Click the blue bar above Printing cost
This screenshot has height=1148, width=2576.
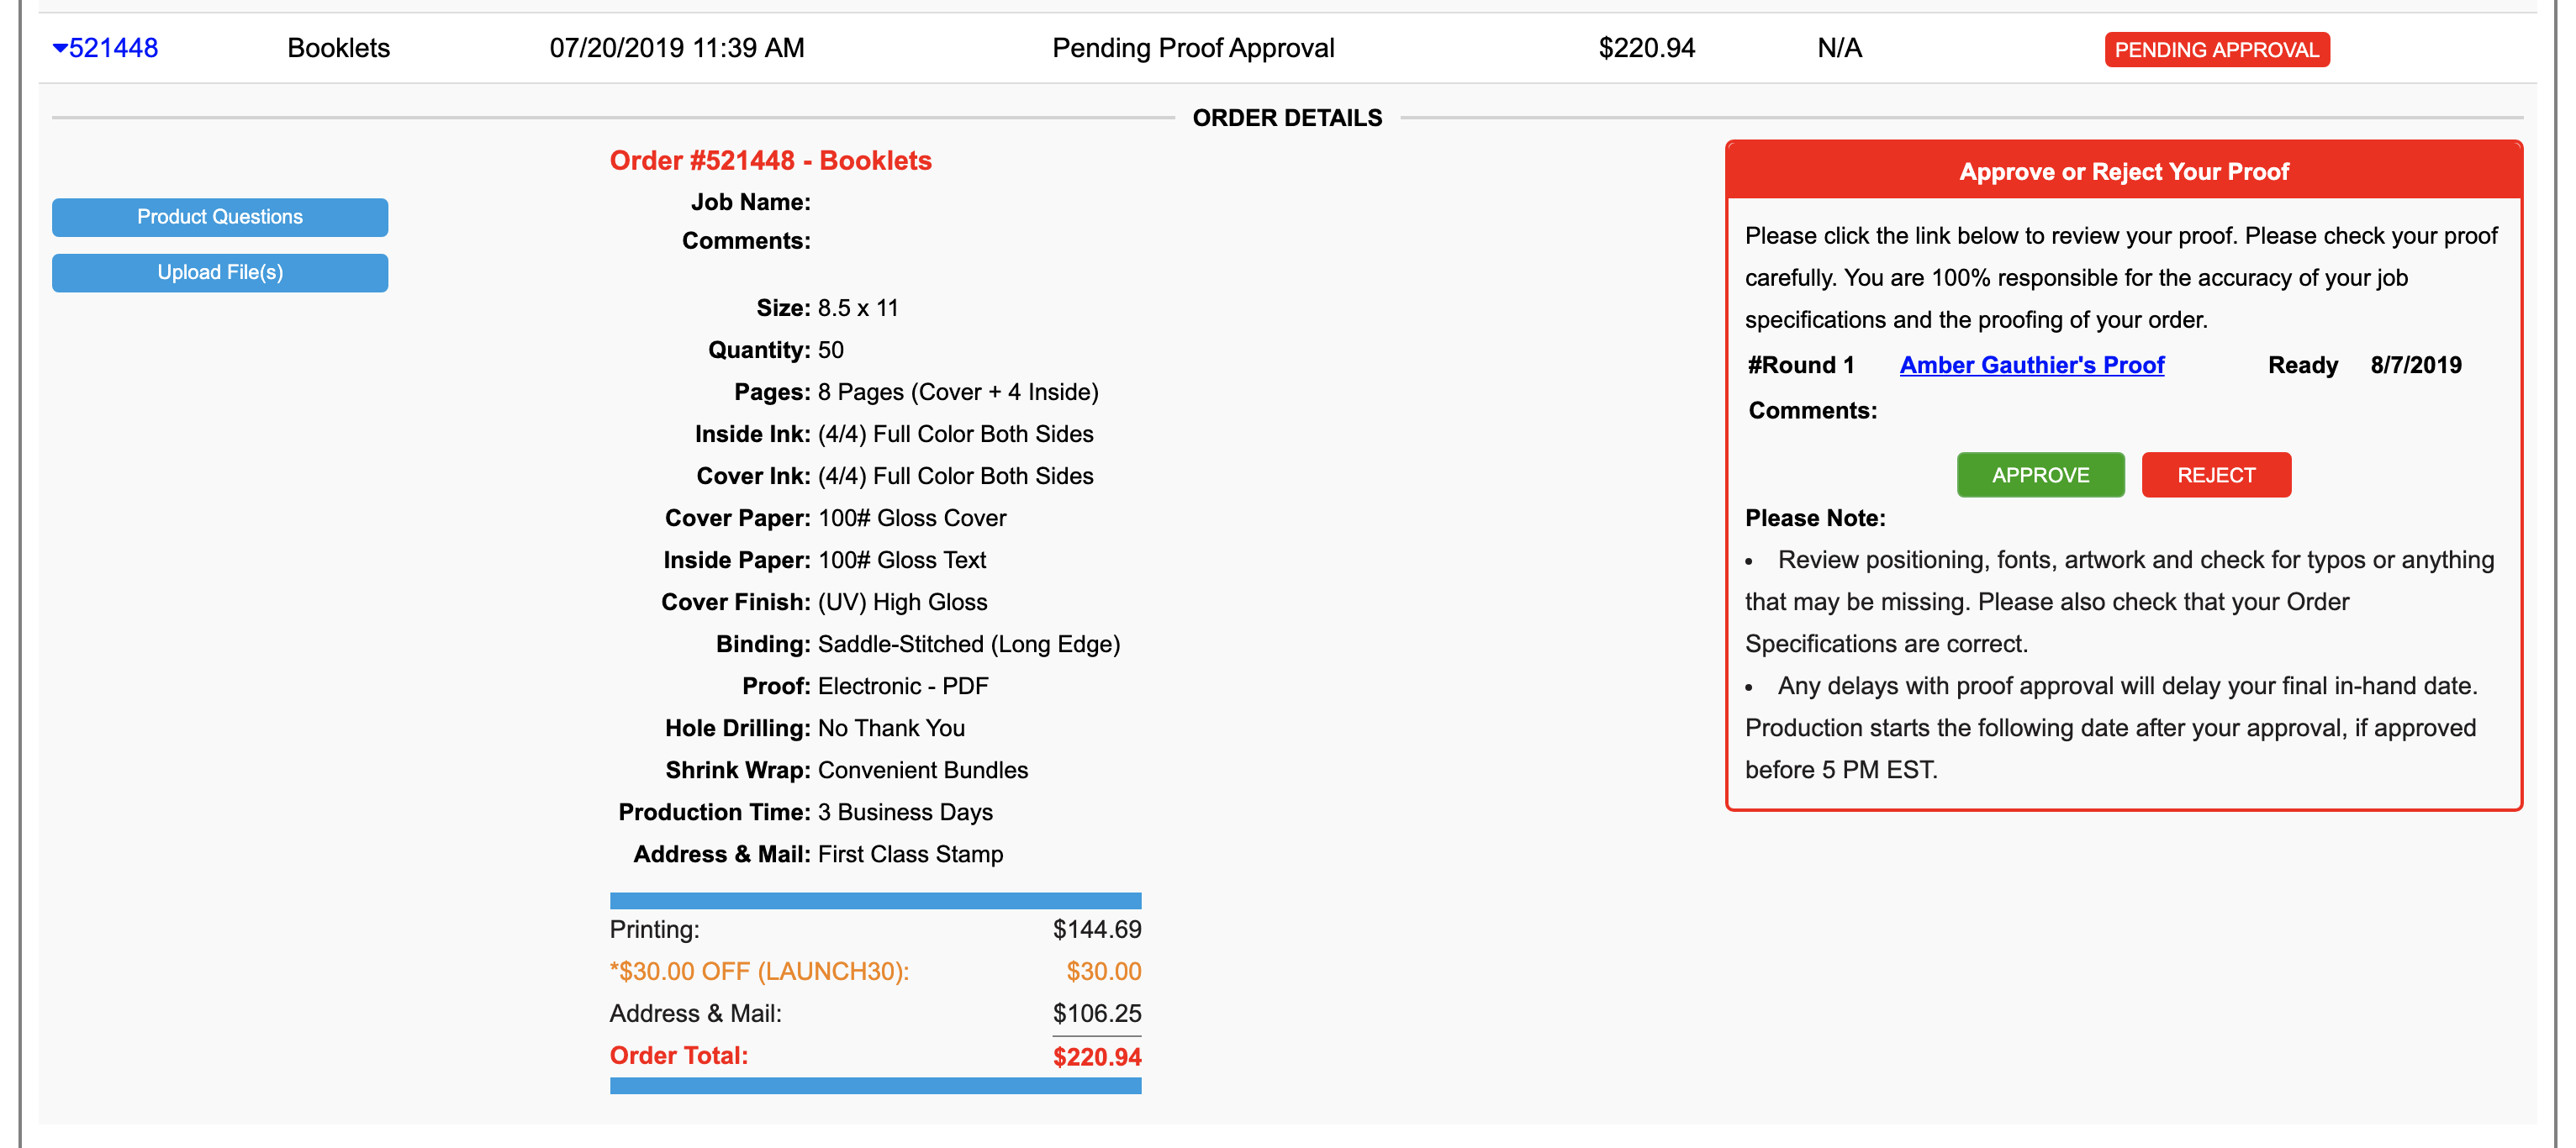(875, 900)
